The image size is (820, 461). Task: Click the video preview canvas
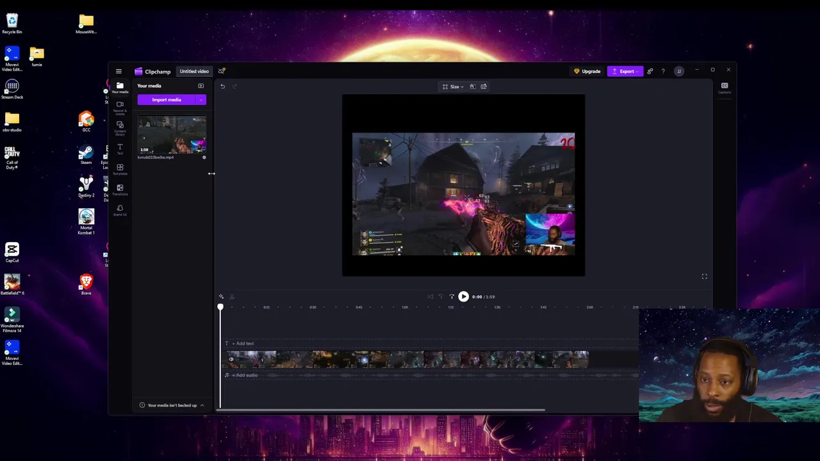pos(463,186)
